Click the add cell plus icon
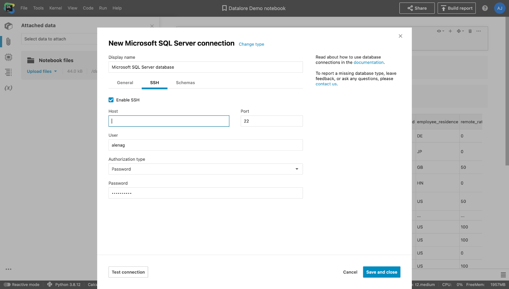509x289 pixels. [x=450, y=31]
